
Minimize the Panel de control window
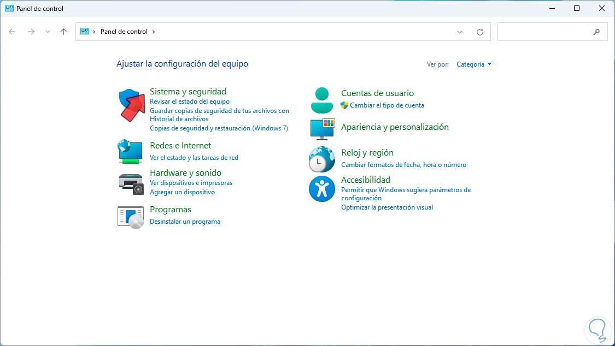point(552,8)
